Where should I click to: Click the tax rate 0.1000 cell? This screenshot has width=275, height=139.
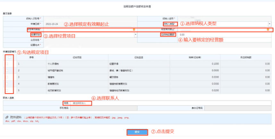point(195,64)
